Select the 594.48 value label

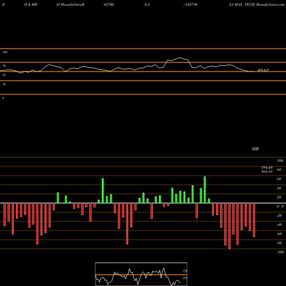tap(267, 168)
